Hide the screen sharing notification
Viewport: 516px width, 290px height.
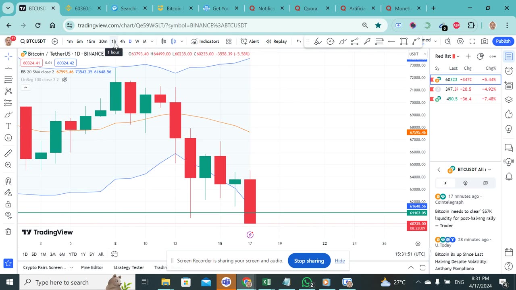(x=340, y=261)
